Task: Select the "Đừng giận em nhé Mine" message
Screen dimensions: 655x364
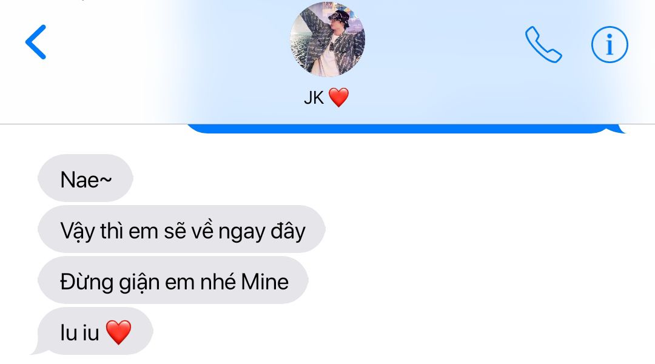Action: pos(173,280)
